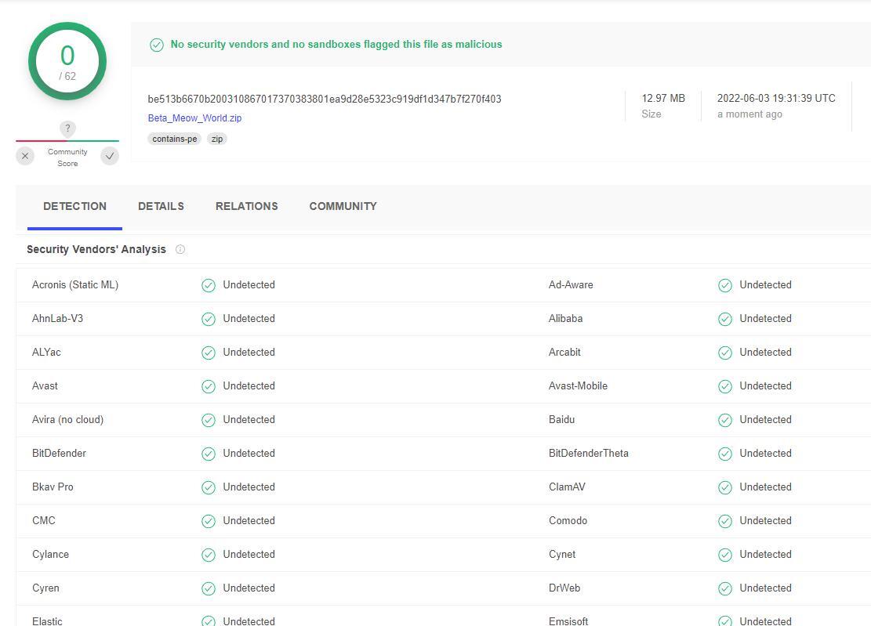Click the 0 / 62 detection score circle

[x=67, y=61]
